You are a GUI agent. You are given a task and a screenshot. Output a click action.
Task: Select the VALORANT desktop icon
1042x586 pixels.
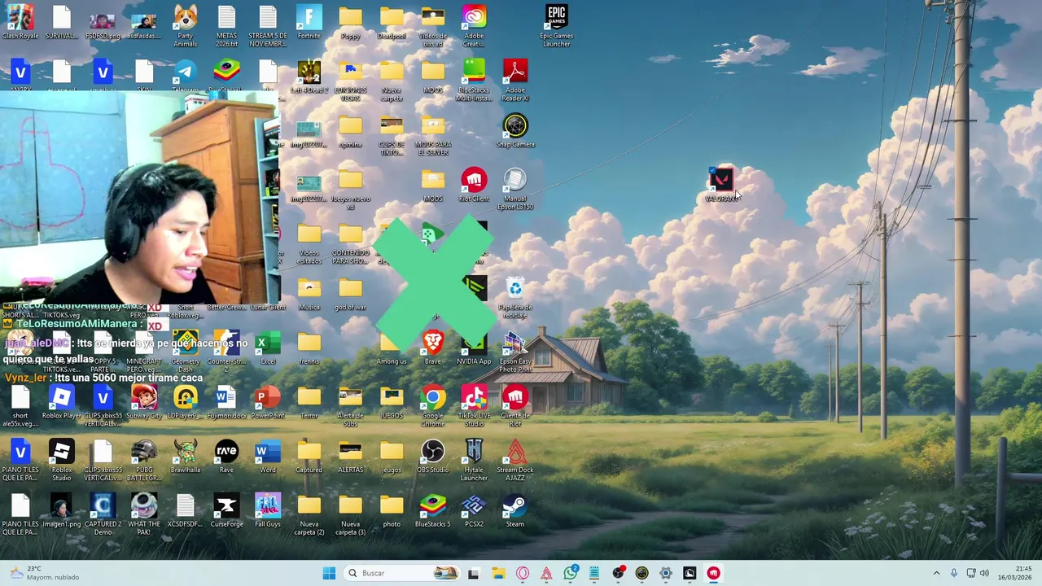coord(721,185)
